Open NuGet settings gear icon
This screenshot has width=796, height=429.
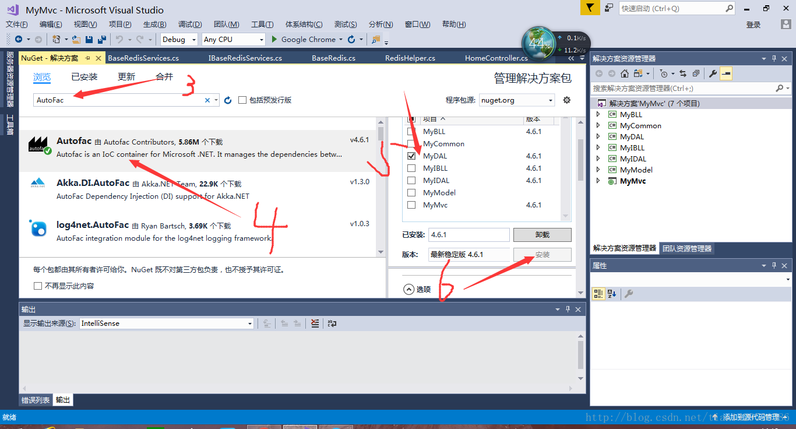click(567, 100)
